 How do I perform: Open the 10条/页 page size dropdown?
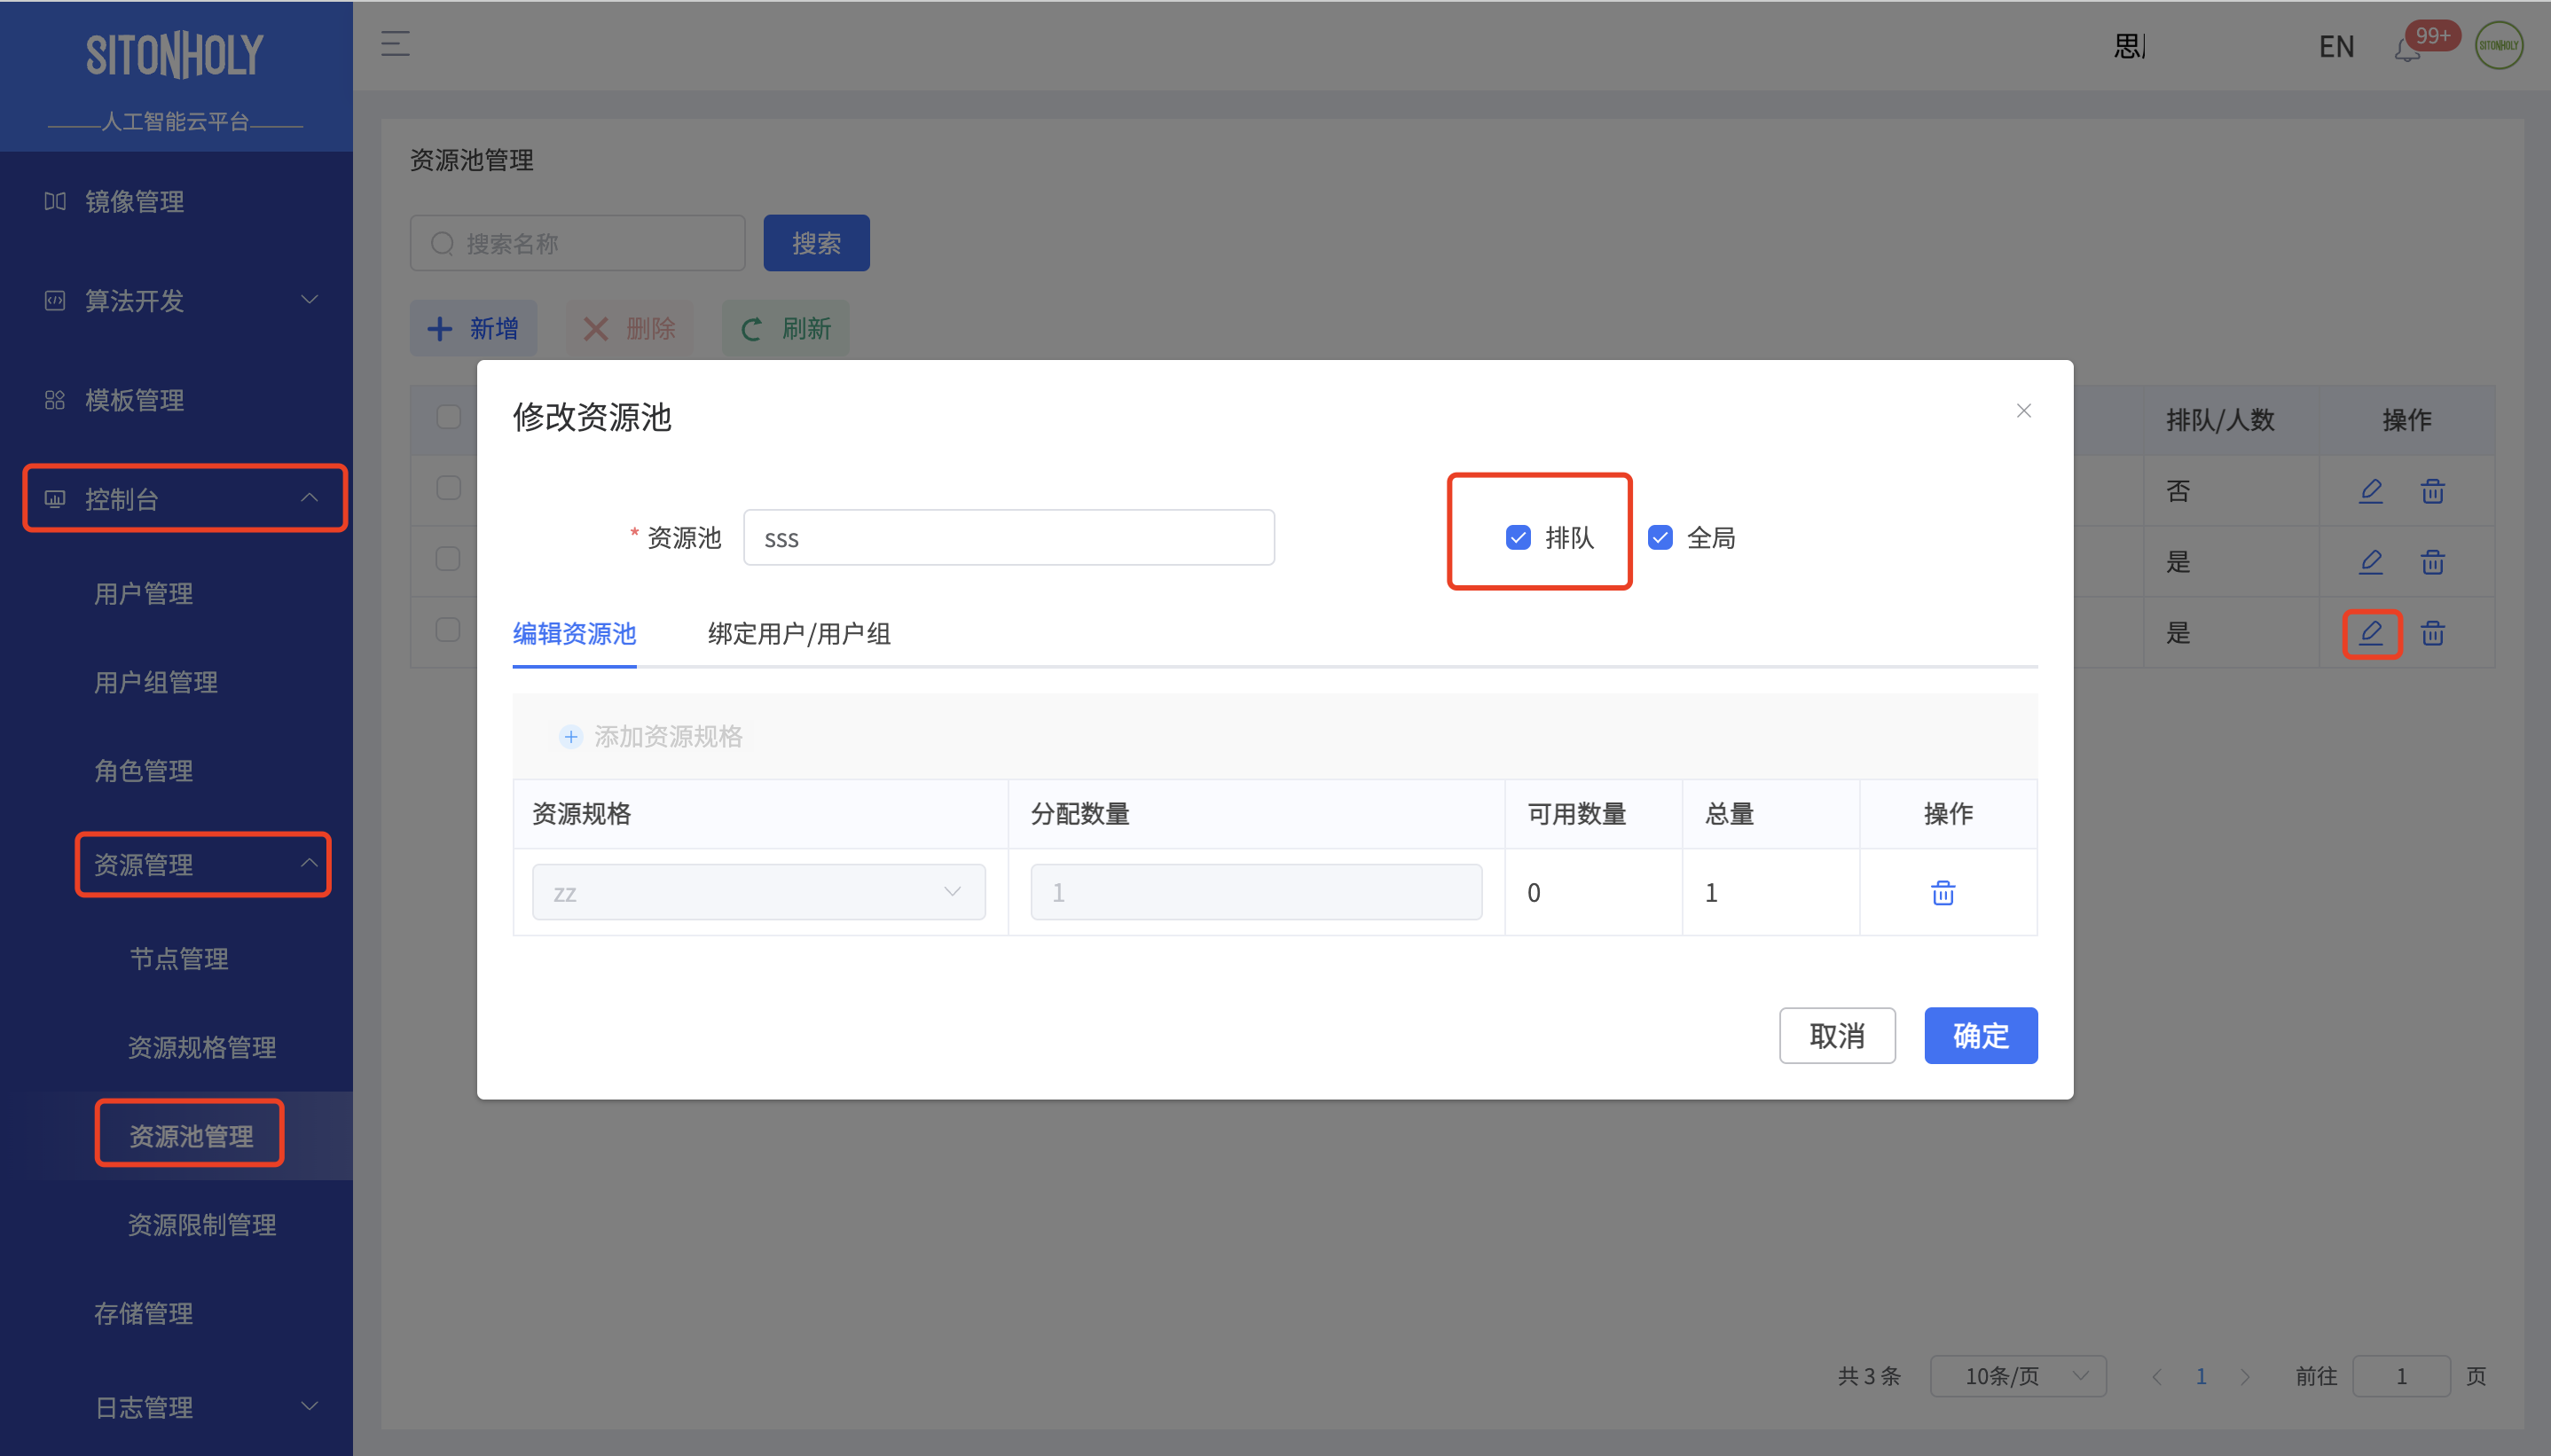tap(2018, 1376)
